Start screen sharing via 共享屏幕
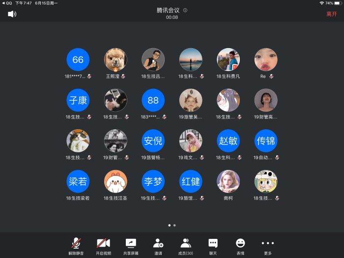This screenshot has width=344, height=258. (x=131, y=245)
